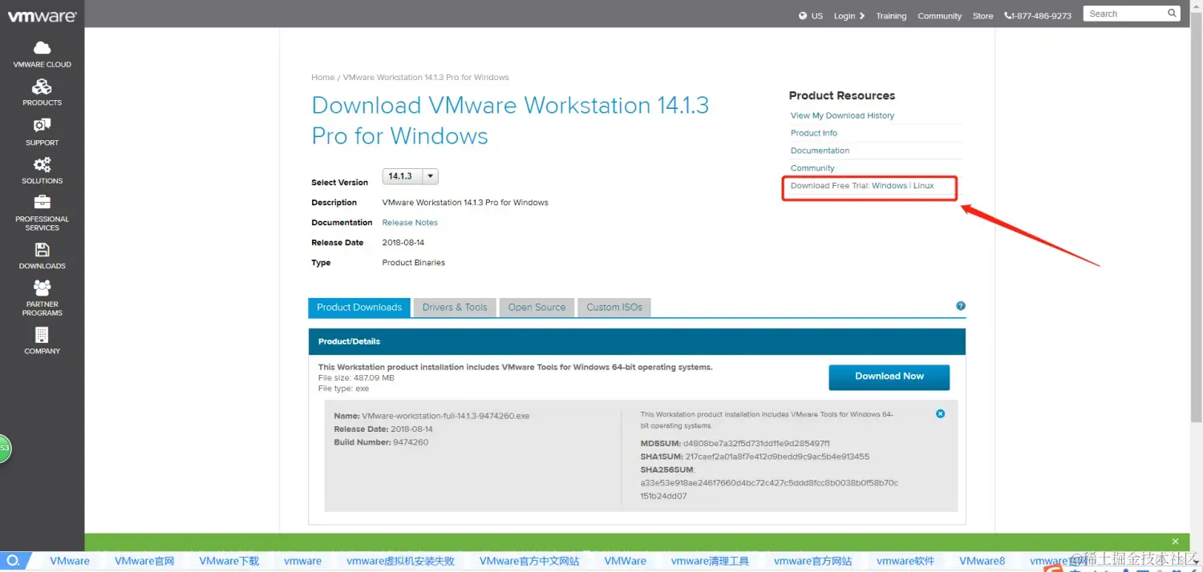Open the Solutions sidebar section
Screen dimensions: 1203x572
coord(42,171)
